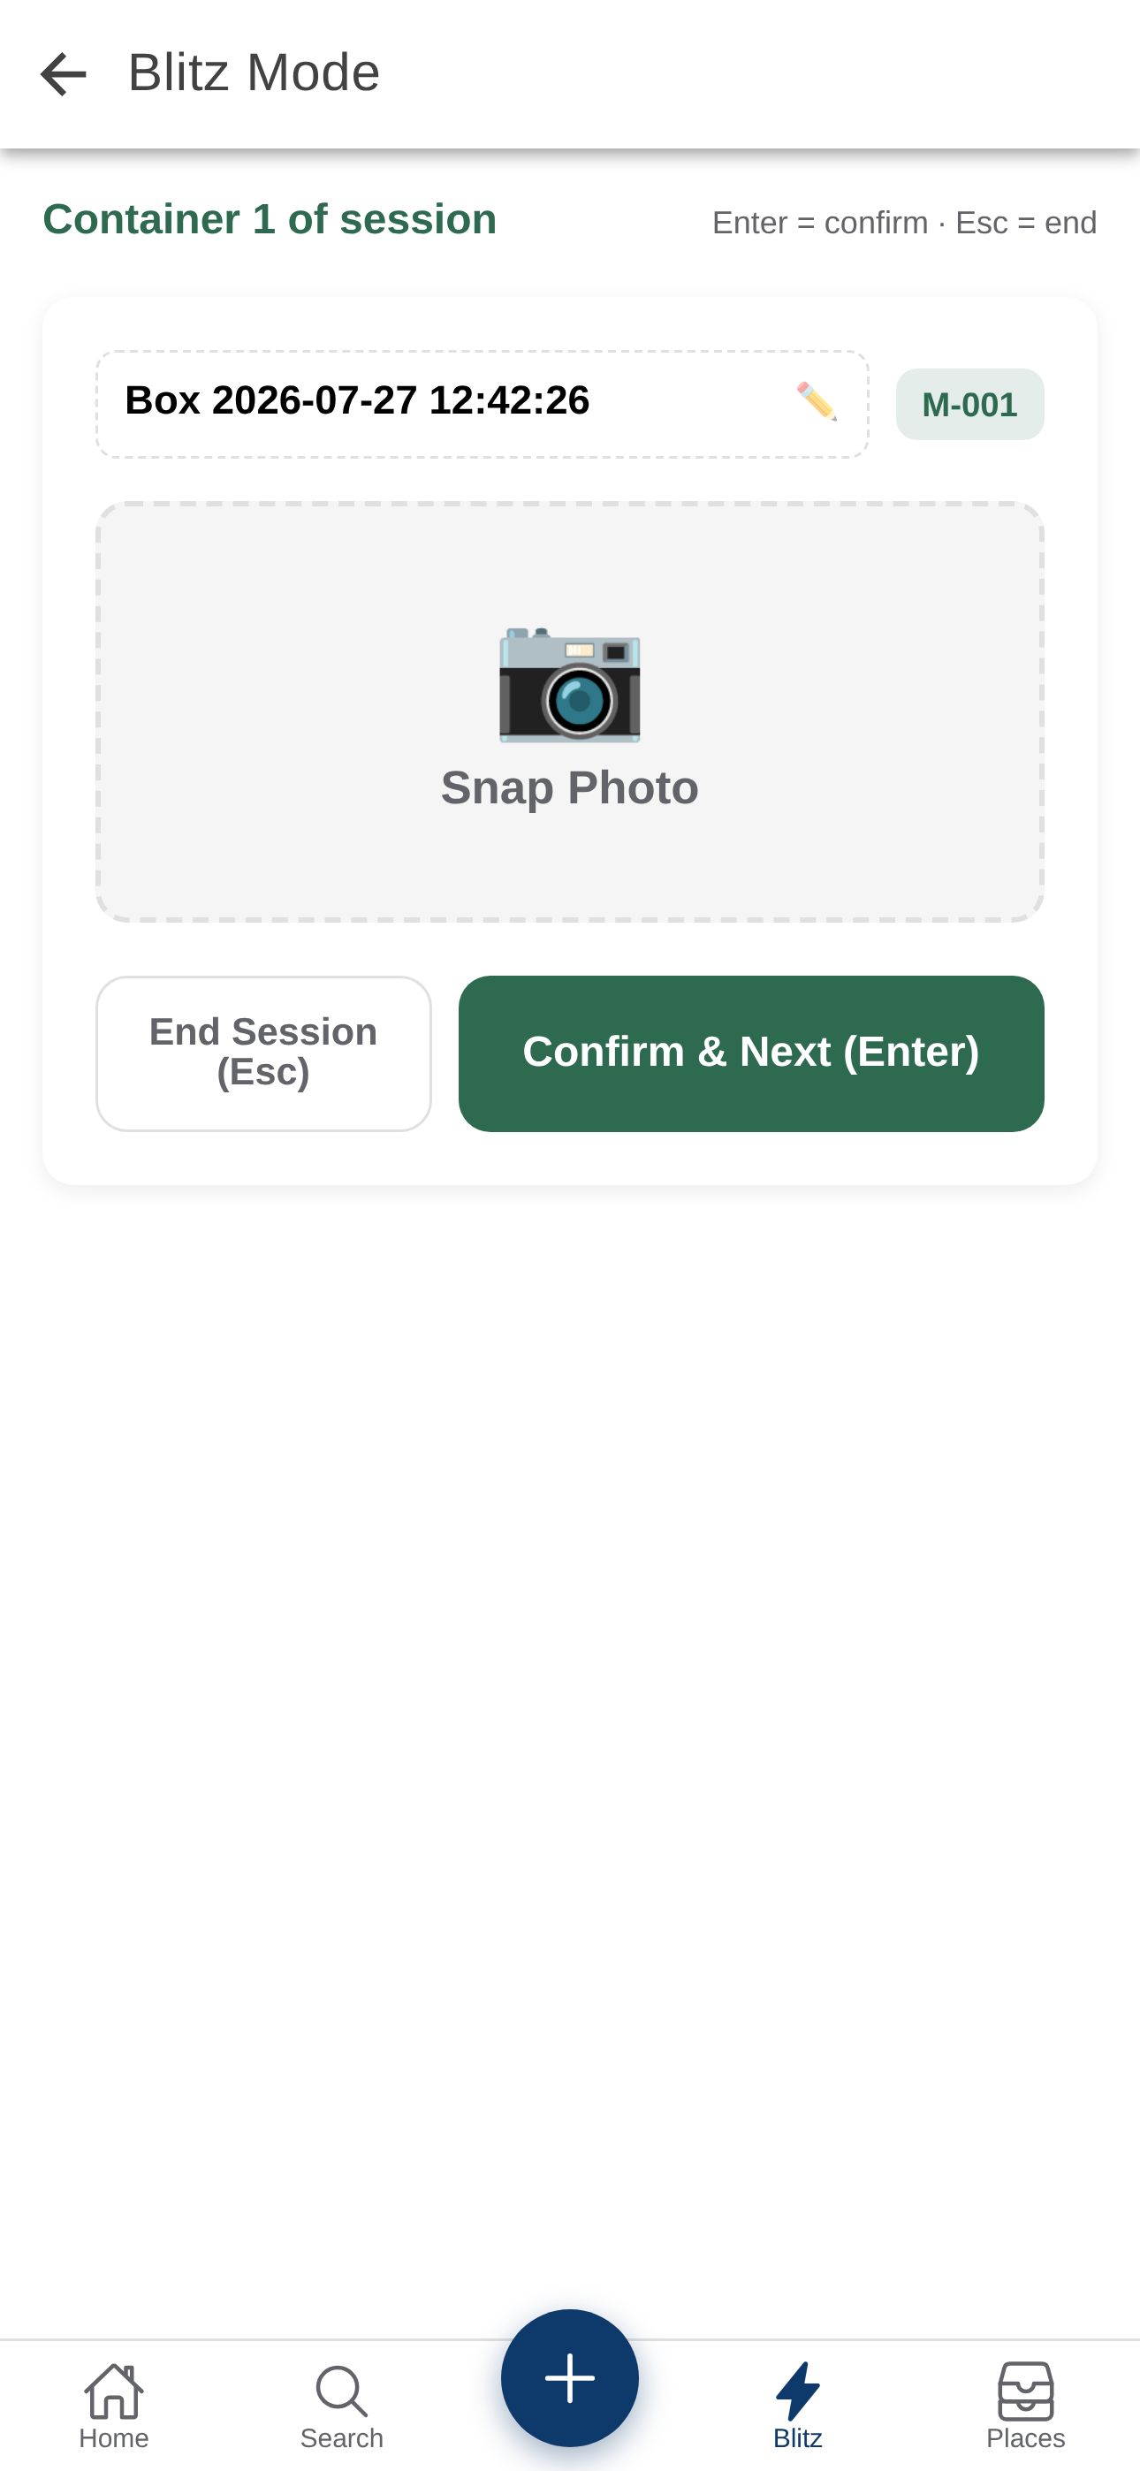The height and width of the screenshot is (2471, 1140).
Task: Tap the Blitz Mode title
Action: (x=255, y=72)
